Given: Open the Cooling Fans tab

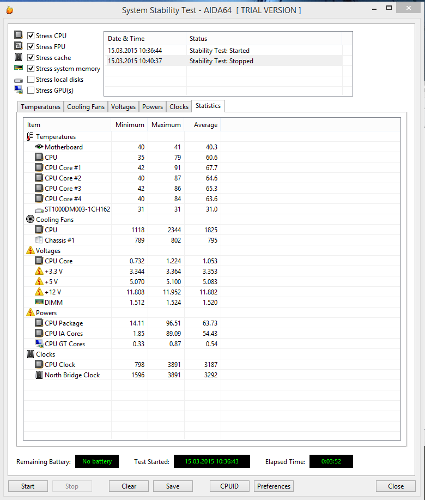Looking at the screenshot, I should point(86,107).
